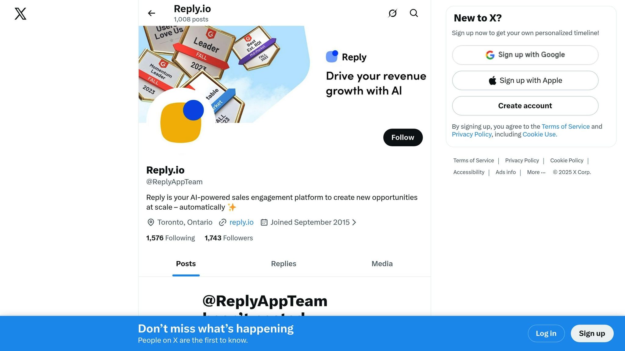
Task: Open the search magnifier icon
Action: 414,13
